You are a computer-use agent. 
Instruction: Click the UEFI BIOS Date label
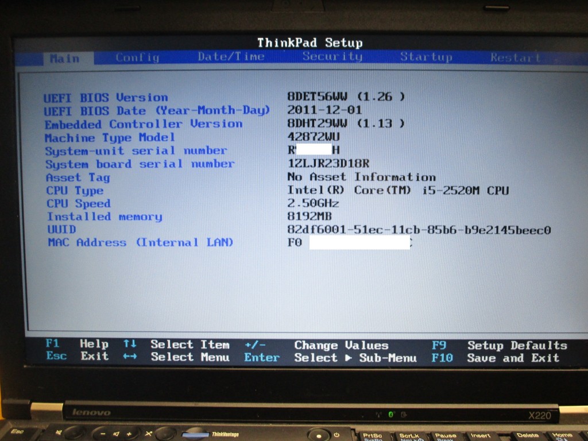tap(157, 111)
